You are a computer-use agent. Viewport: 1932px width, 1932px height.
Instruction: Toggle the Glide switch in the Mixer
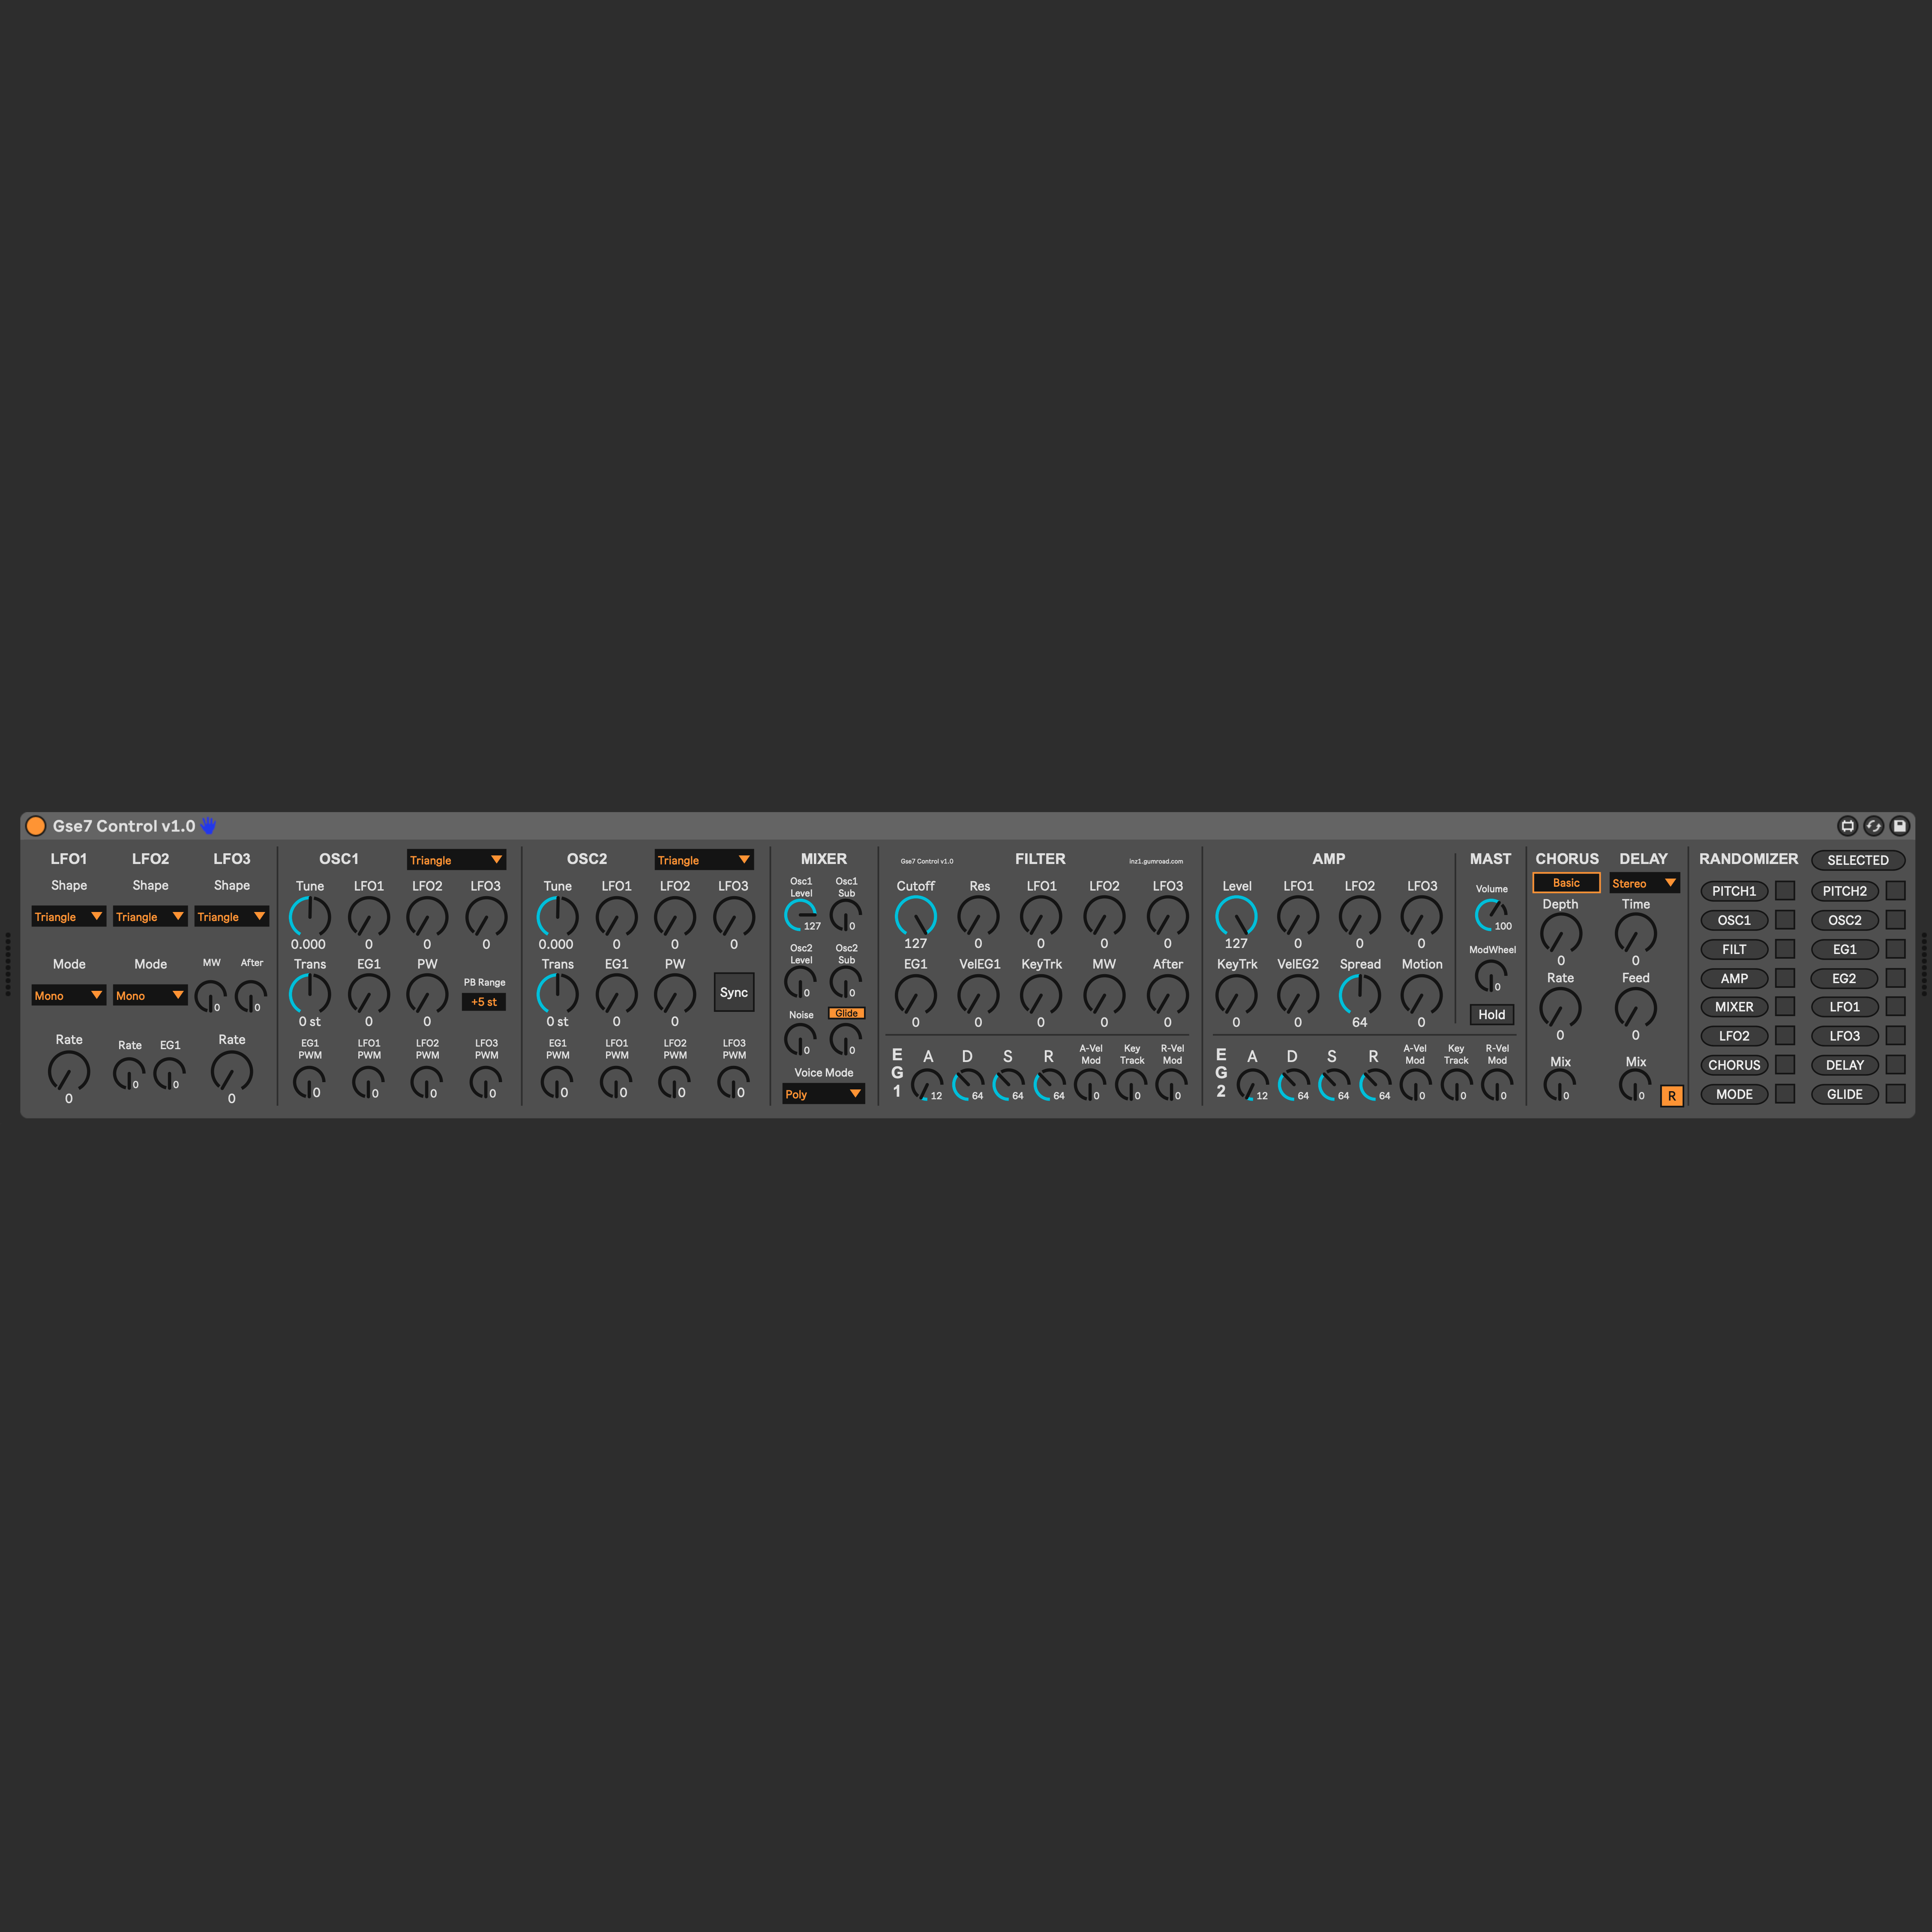pyautogui.click(x=846, y=1013)
